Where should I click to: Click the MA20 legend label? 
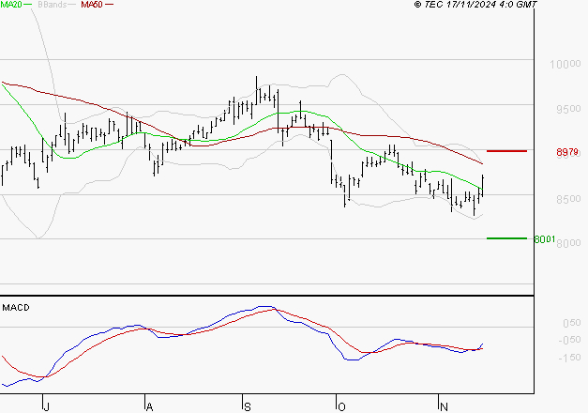[11, 5]
